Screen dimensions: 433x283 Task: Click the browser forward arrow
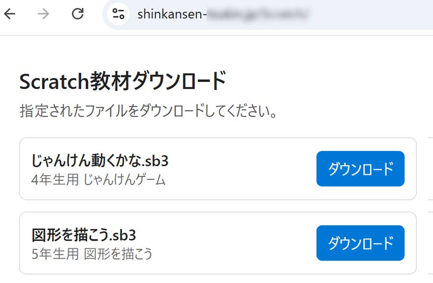43,14
